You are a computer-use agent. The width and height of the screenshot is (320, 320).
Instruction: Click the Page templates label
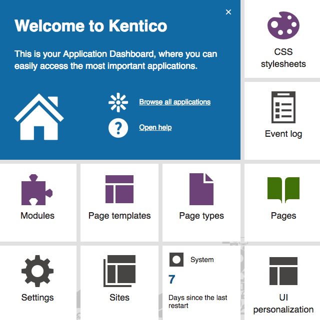pos(119,216)
